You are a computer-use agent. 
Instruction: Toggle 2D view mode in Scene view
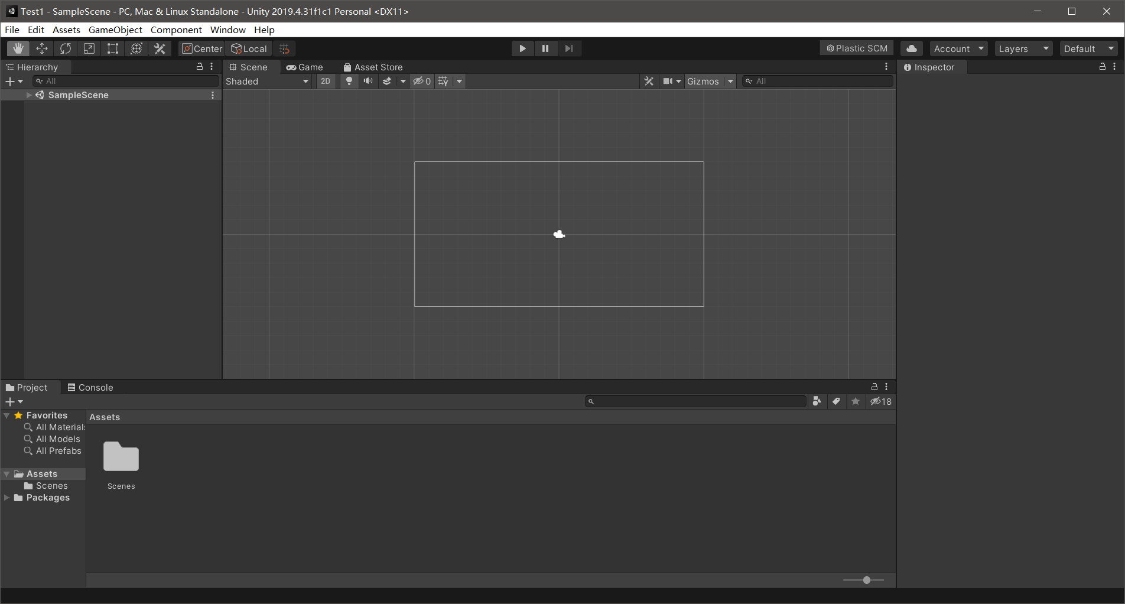(x=326, y=81)
